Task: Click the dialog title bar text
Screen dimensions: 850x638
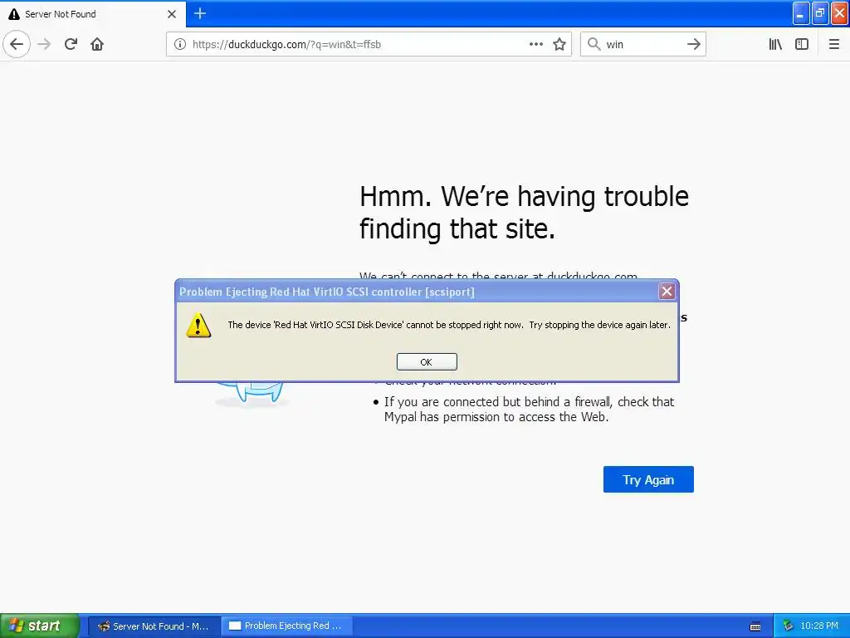Action: click(x=327, y=292)
